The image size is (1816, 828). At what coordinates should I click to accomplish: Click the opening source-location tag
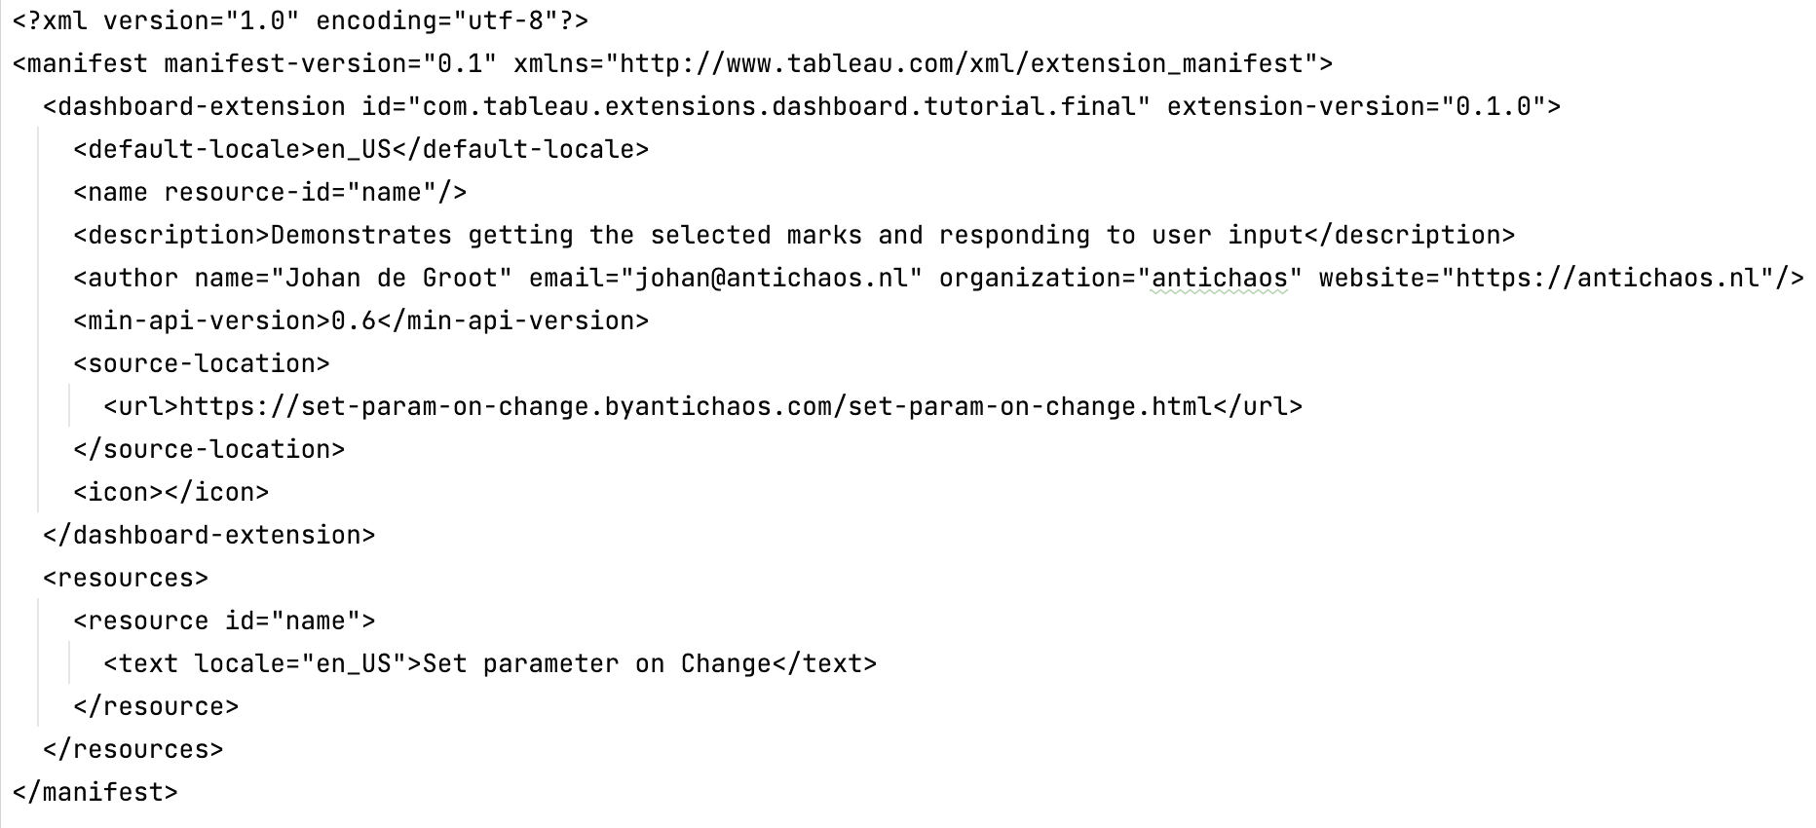click(x=202, y=364)
